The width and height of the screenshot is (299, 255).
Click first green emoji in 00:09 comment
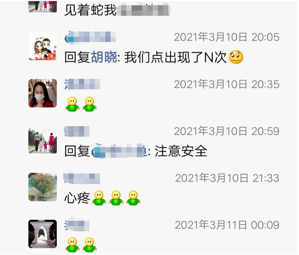coord(72,244)
